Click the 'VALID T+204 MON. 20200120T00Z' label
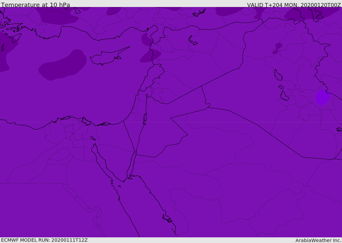 click(294, 5)
